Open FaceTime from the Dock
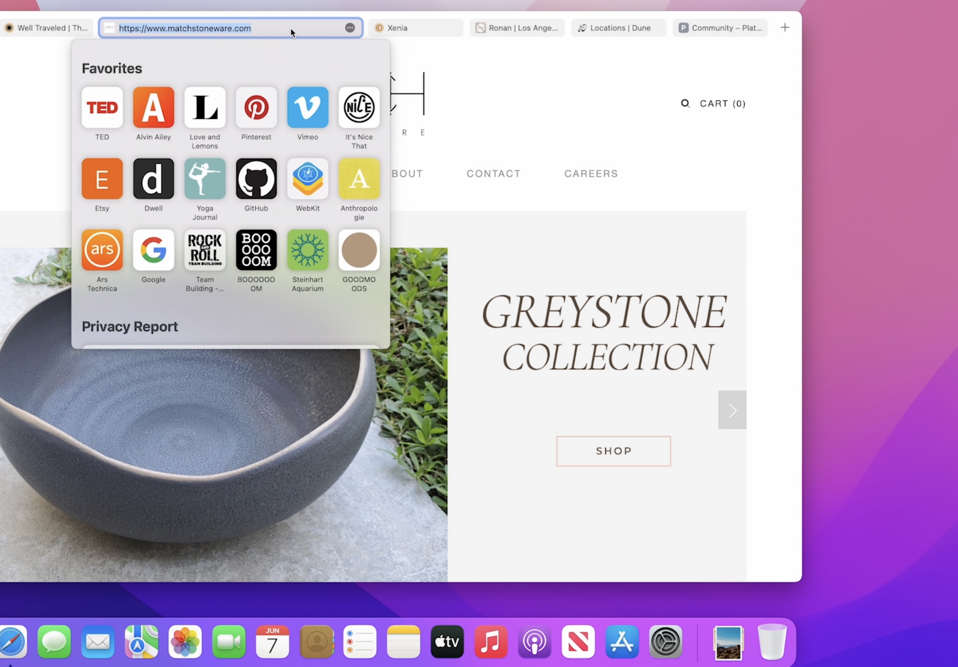The width and height of the screenshot is (958, 667). pos(228,642)
